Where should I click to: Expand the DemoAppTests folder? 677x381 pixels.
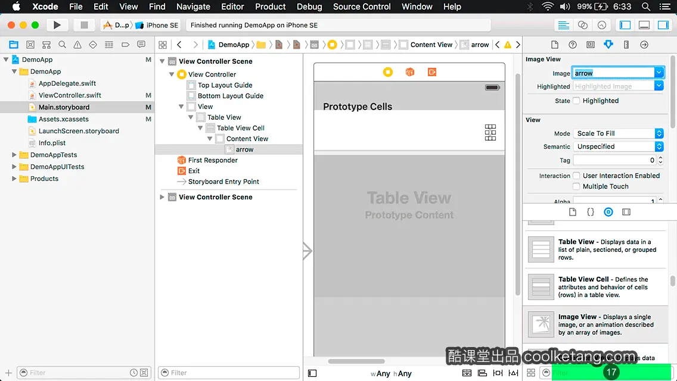(14, 154)
